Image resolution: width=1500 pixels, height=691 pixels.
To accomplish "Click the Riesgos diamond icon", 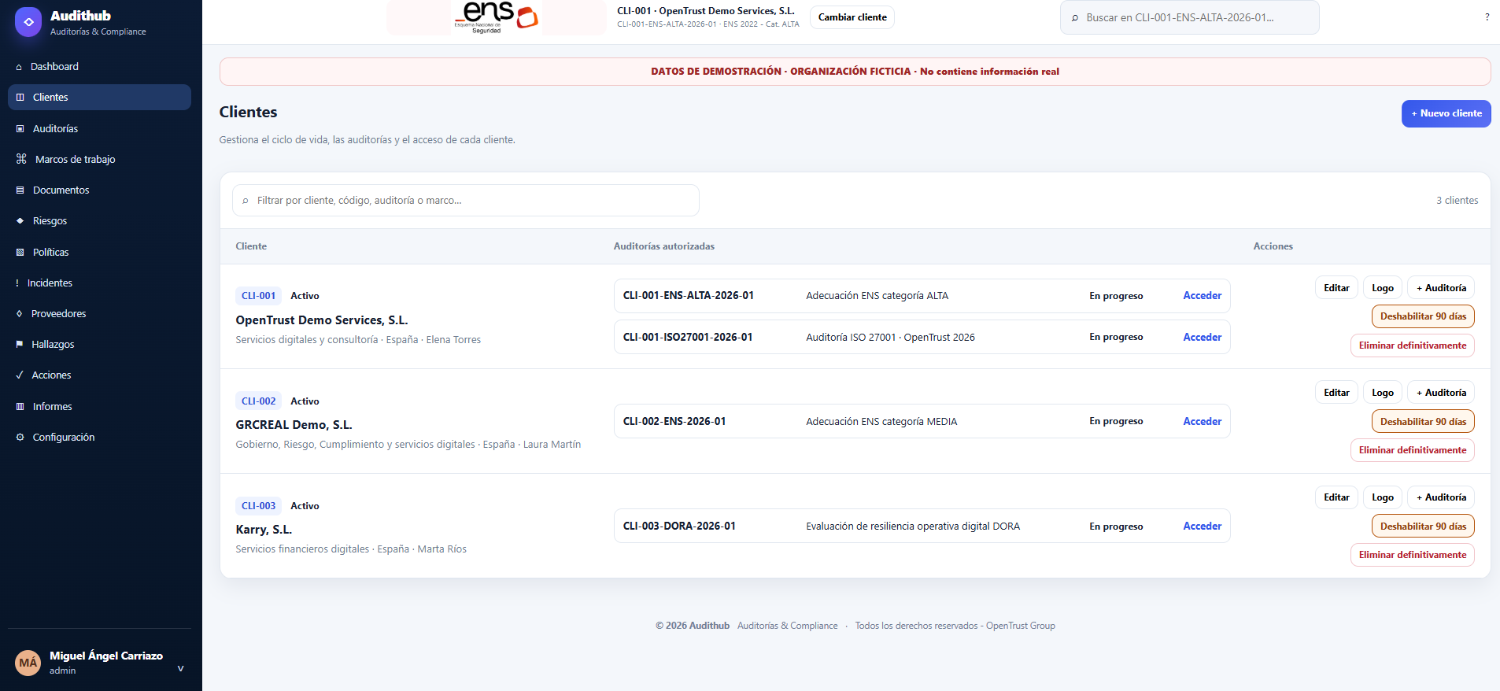I will coord(20,221).
